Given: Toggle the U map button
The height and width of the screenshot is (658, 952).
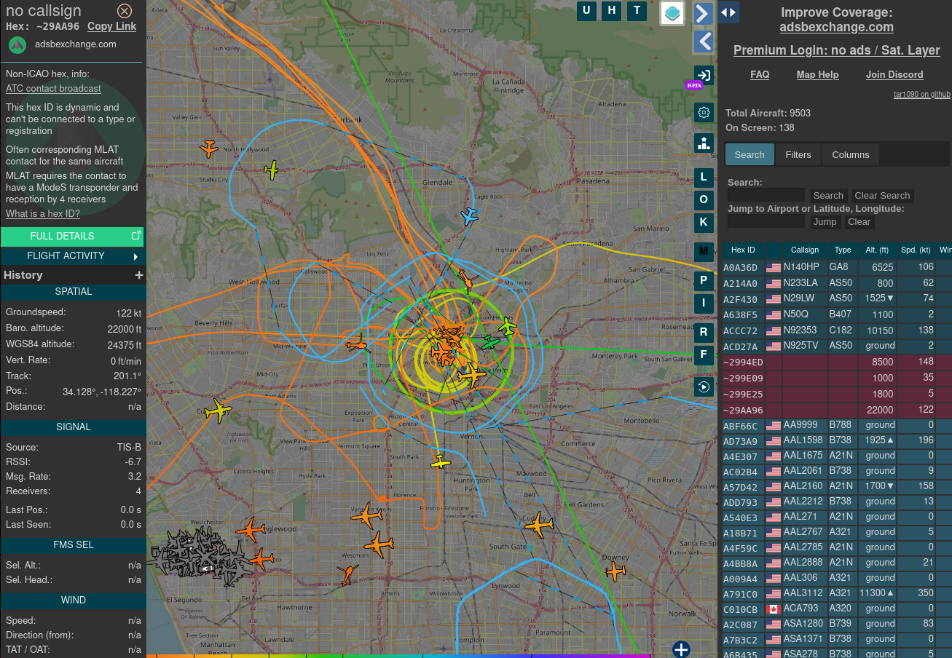Looking at the screenshot, I should pos(586,10).
